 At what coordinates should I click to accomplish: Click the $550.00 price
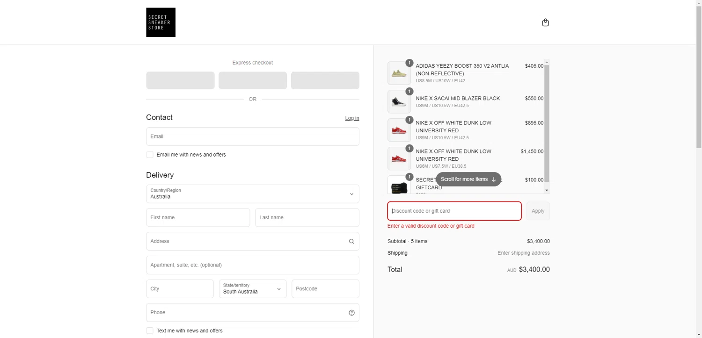534,98
